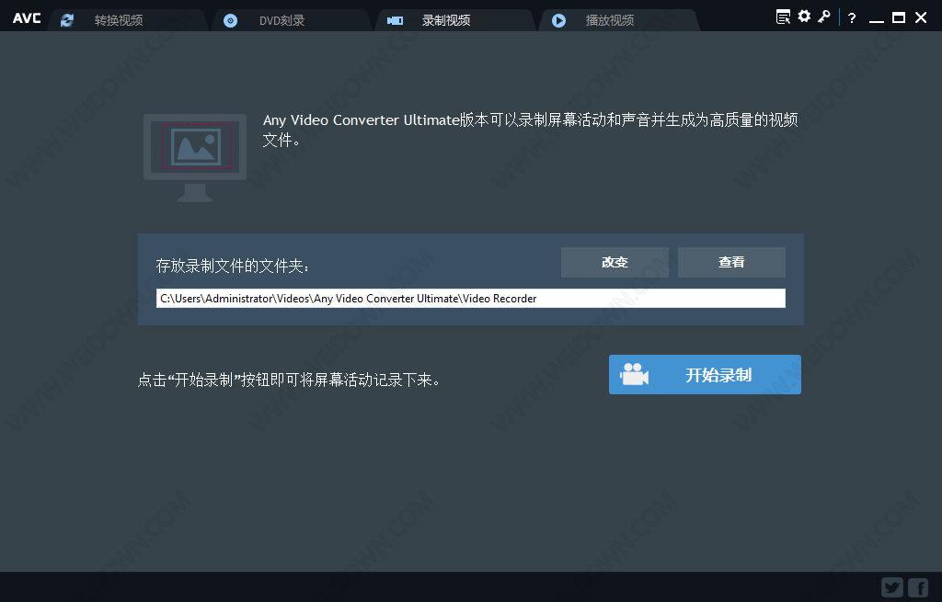Click the AVC logo
This screenshot has height=602, width=942.
coord(27,18)
